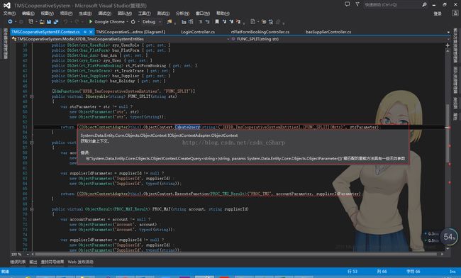
Task: Click in the 快速启动 (Ctrl+Q) search box
Action: click(392, 5)
